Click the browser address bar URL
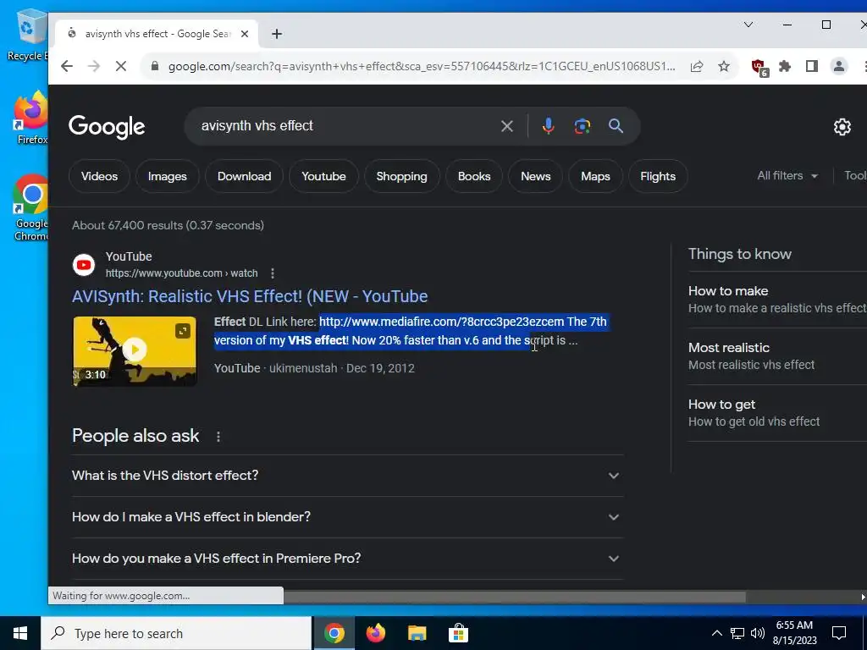The width and height of the screenshot is (867, 650). click(x=422, y=66)
